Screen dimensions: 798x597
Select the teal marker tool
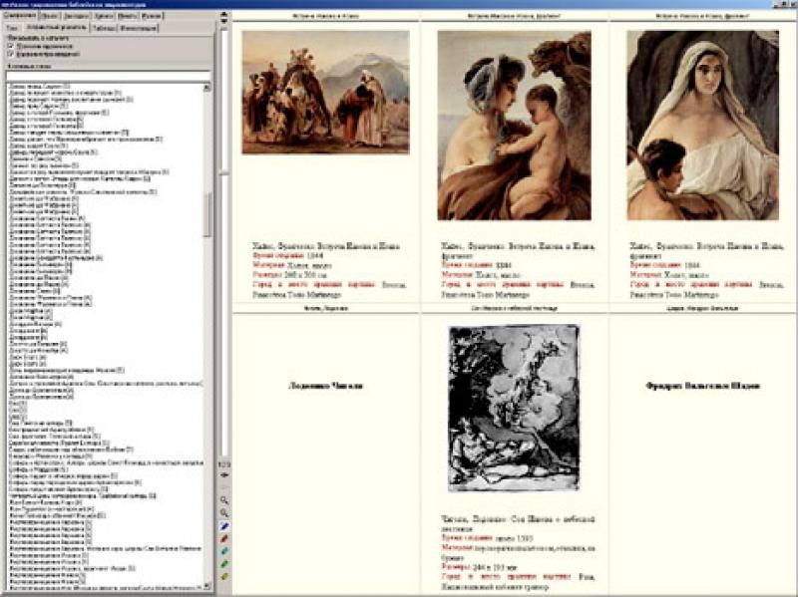tap(224, 551)
